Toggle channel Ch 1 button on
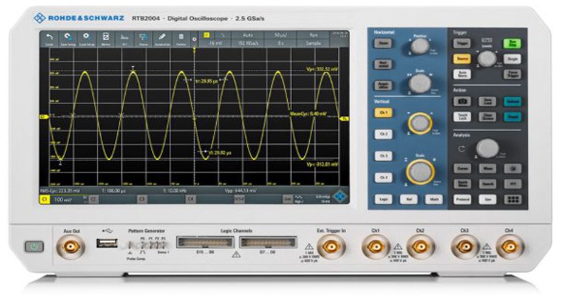The width and height of the screenshot is (563, 303). (x=383, y=112)
